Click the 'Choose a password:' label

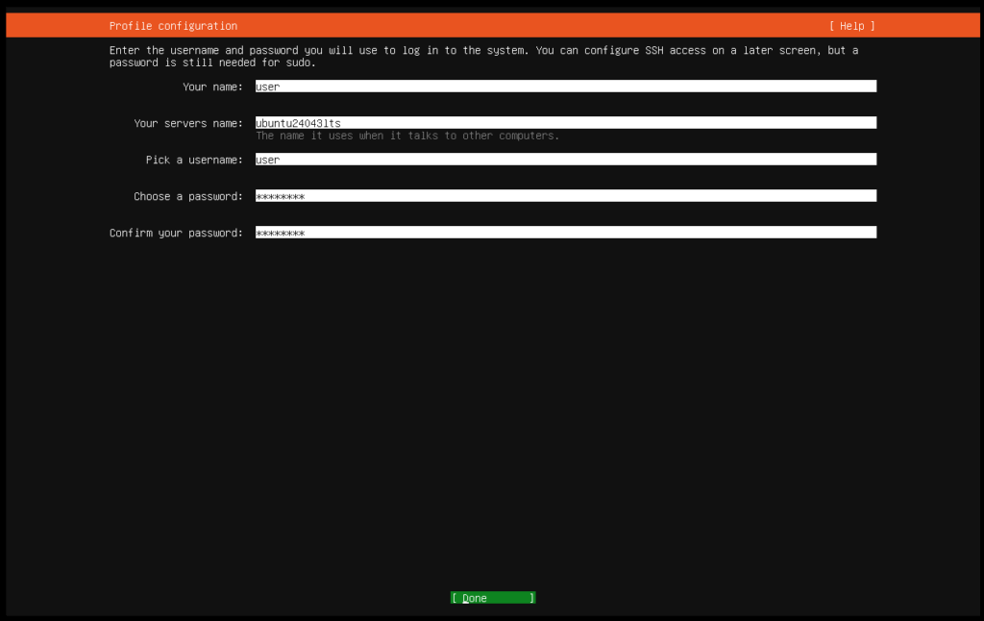click(x=188, y=196)
